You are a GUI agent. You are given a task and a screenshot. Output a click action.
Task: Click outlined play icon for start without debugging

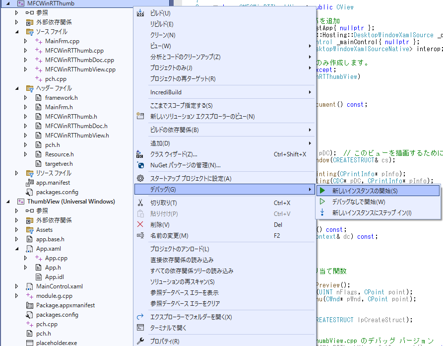[322, 202]
